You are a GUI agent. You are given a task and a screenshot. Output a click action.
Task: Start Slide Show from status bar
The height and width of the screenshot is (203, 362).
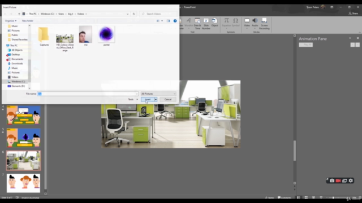pyautogui.click(x=321, y=197)
